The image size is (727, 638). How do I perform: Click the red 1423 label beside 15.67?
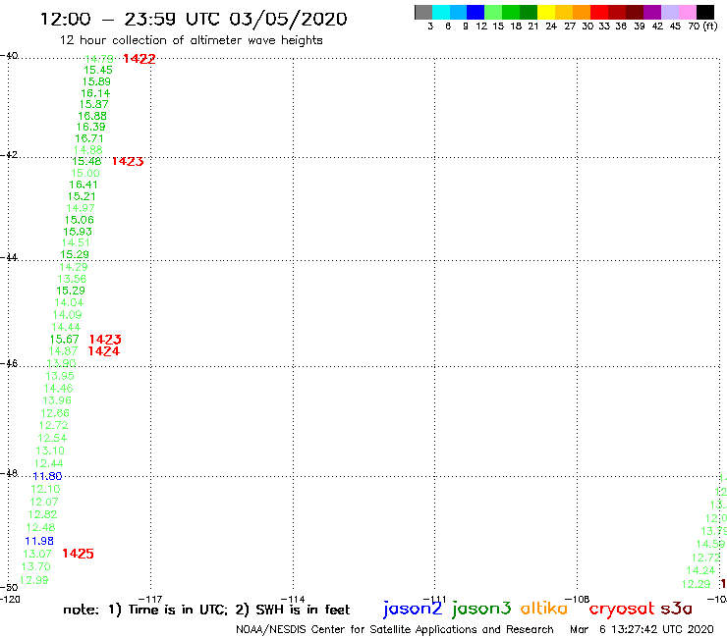tap(105, 340)
